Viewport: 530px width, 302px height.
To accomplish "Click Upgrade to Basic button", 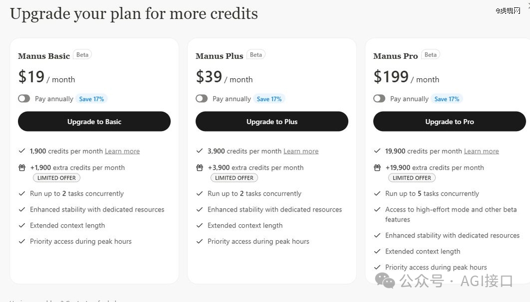I will (94, 122).
